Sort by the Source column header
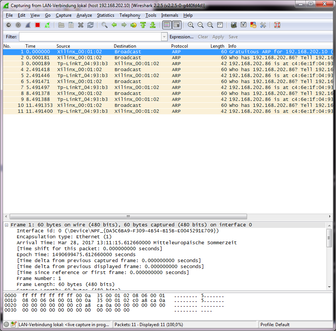336x331 pixels. [x=84, y=46]
